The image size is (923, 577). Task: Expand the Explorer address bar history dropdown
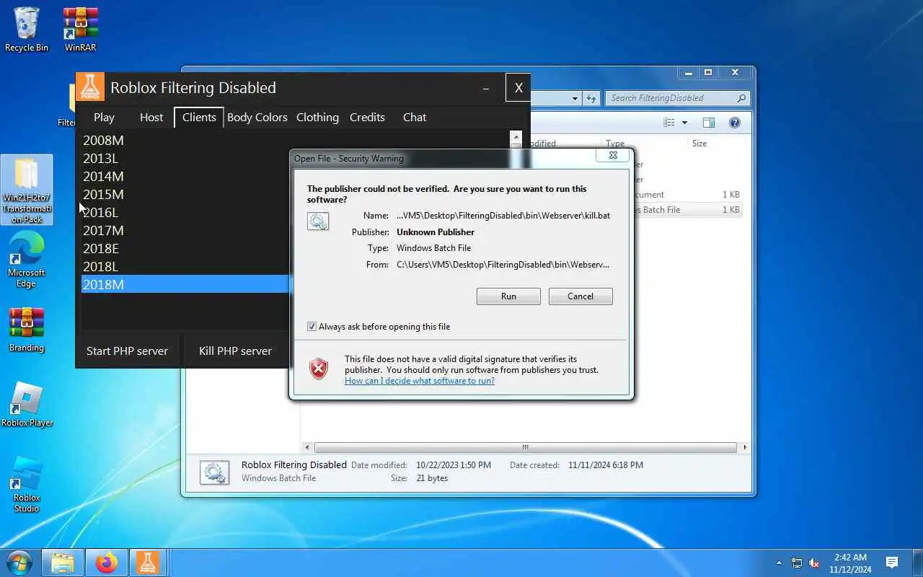pos(575,98)
